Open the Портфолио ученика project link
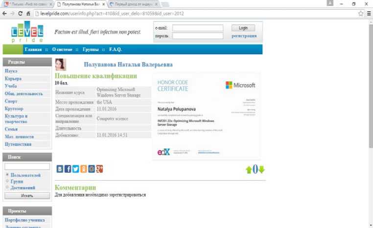This screenshot has height=228, width=373. pos(25,220)
